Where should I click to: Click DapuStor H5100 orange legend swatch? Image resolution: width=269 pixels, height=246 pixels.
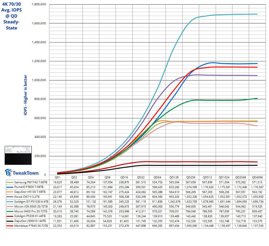[10, 192]
